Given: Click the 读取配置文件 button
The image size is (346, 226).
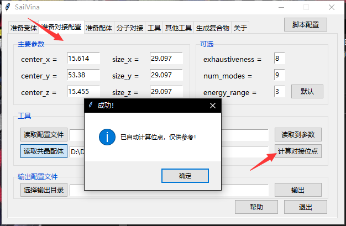Looking at the screenshot, I should tap(44, 134).
